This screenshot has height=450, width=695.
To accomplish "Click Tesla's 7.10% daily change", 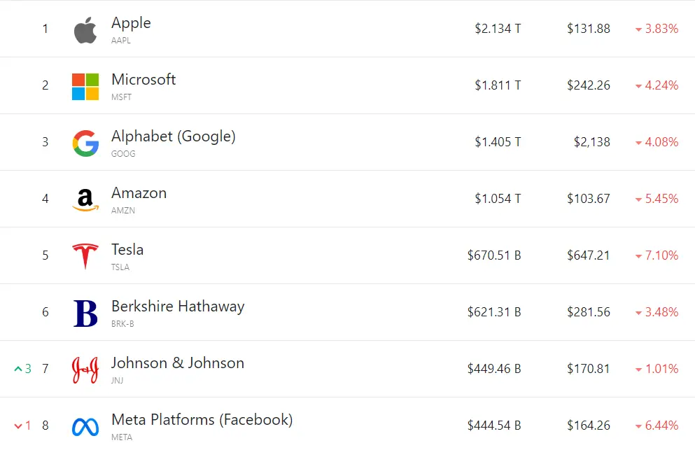I will pos(657,255).
